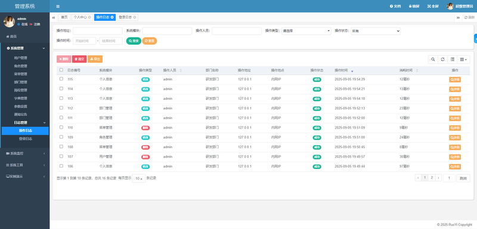
Task: Click the tabs scroll-left double arrow
Action: [x=54, y=18]
